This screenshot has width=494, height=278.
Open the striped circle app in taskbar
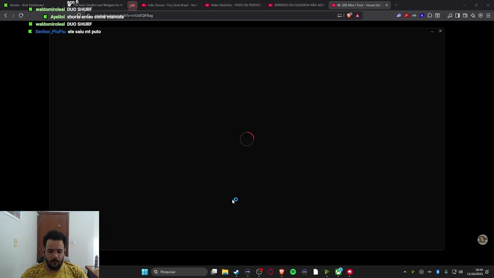(x=304, y=272)
